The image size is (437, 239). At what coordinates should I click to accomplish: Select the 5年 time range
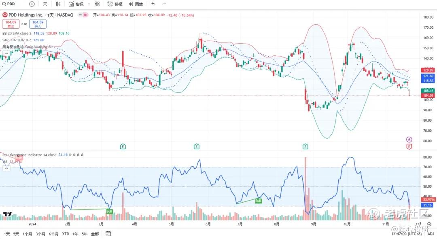85,234
